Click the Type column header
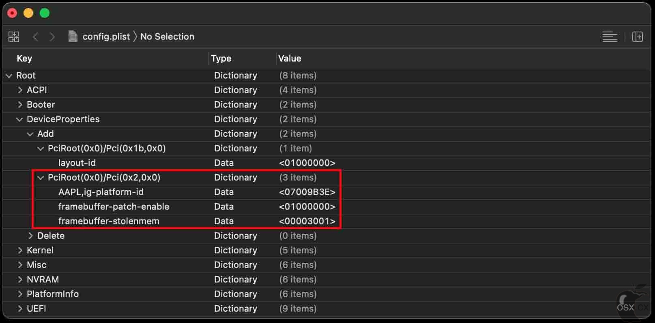Image resolution: width=655 pixels, height=323 pixels. [x=221, y=58]
